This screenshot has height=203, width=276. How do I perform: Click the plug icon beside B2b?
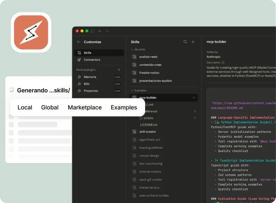(x=79, y=84)
